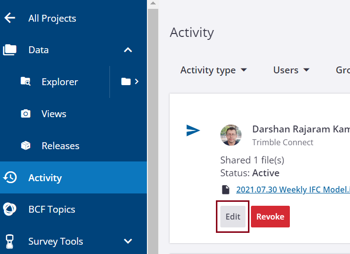
Task: Revoke the shared file with the red button
Action: click(270, 217)
